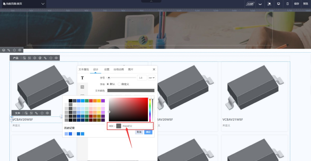
Task: Pick the last history swatch, sky blue
Action: click(x=82, y=134)
